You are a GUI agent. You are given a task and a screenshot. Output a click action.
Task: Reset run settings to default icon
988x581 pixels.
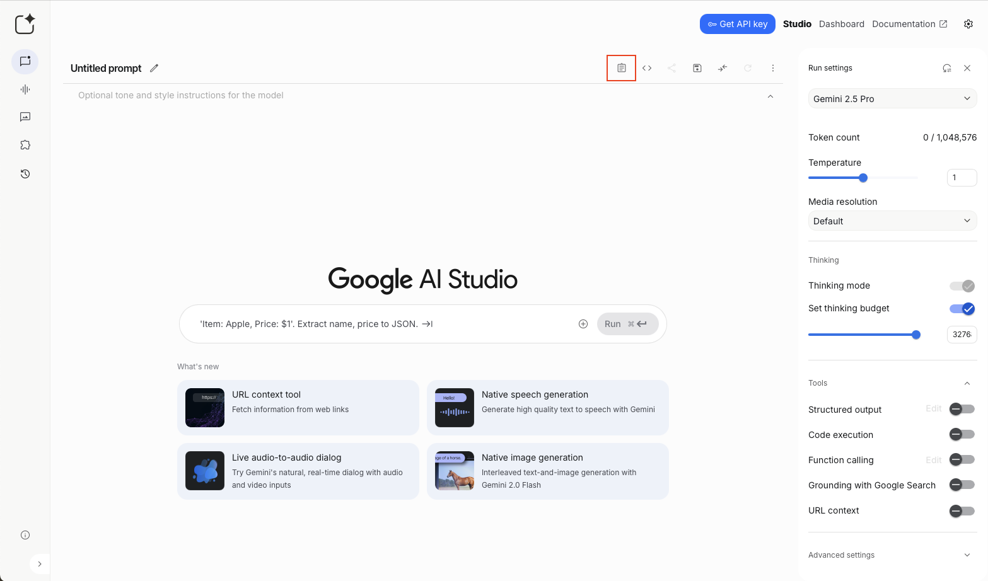click(x=947, y=68)
